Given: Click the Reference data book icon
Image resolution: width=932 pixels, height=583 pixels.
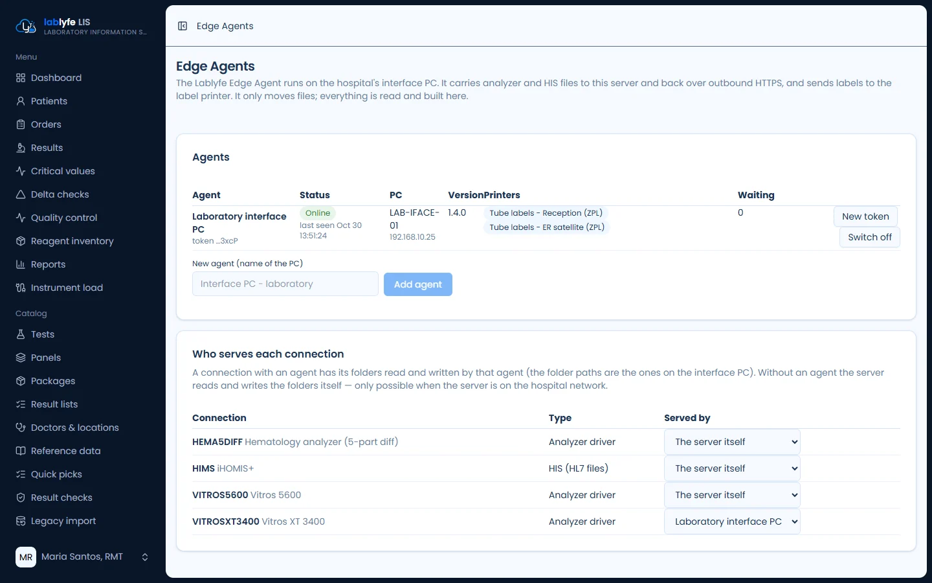Looking at the screenshot, I should pos(21,451).
